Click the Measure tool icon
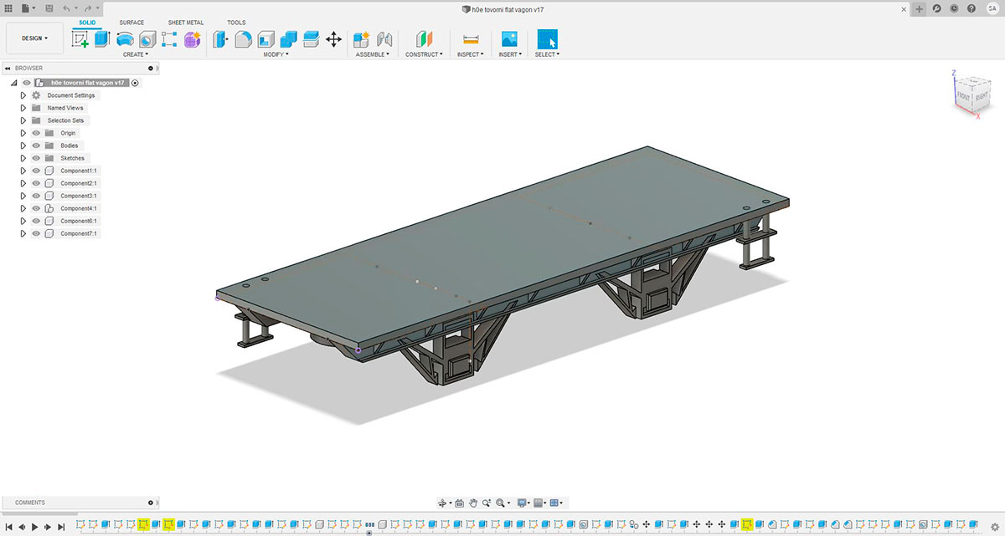Image resolution: width=1005 pixels, height=536 pixels. [470, 38]
